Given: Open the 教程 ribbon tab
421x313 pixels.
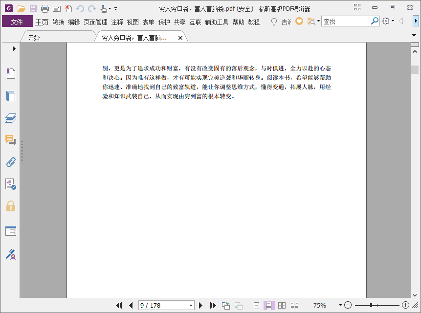Looking at the screenshot, I should click(x=254, y=22).
